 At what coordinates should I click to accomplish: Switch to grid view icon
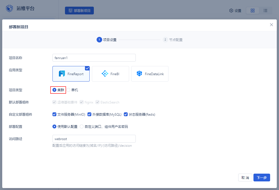click(252, 11)
